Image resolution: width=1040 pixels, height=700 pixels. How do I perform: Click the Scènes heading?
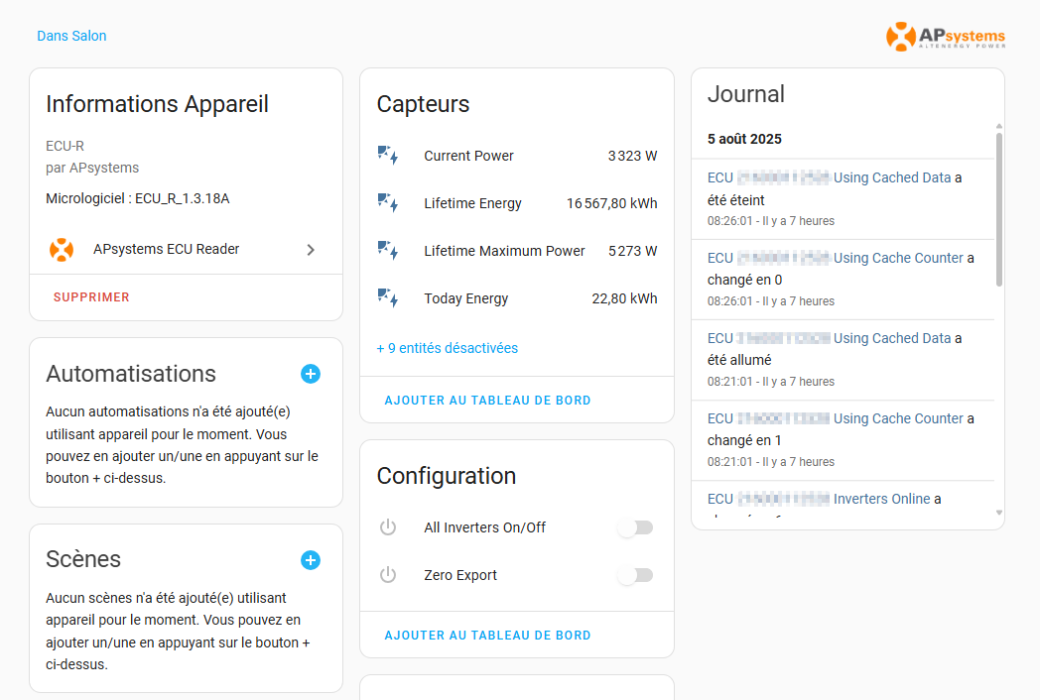point(83,559)
